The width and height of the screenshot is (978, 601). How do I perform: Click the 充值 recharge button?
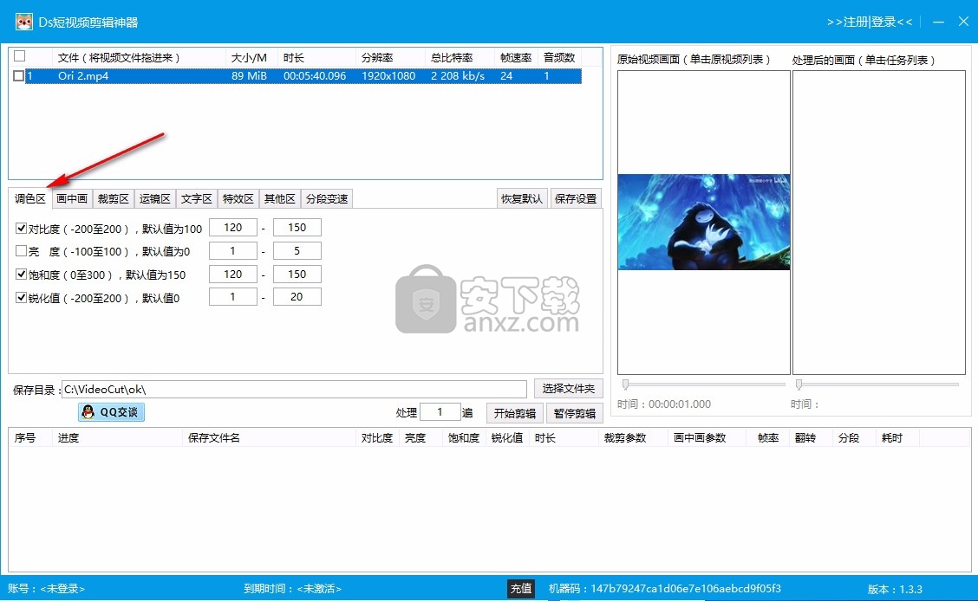coord(521,589)
